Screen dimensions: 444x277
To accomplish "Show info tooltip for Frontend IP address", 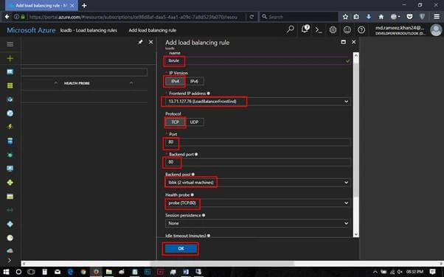I will tap(209, 94).
